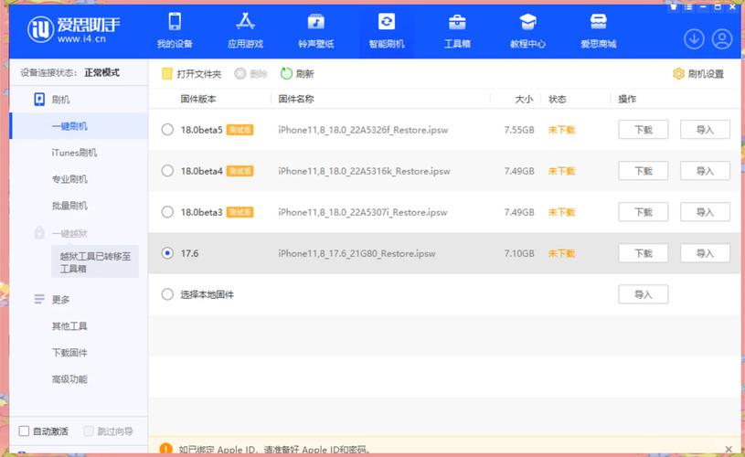Download 18.0beta3 firmware via 下载
745x457 pixels.
click(x=644, y=212)
